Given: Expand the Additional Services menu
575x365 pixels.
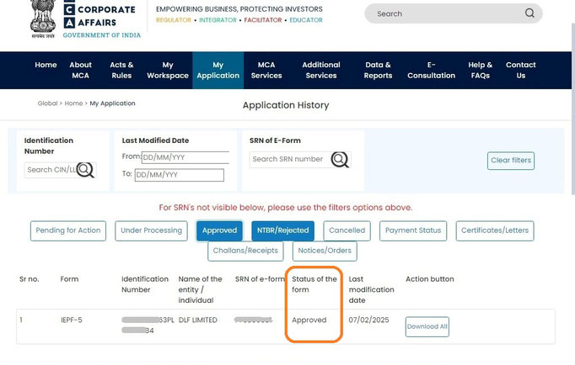Looking at the screenshot, I should (x=321, y=70).
